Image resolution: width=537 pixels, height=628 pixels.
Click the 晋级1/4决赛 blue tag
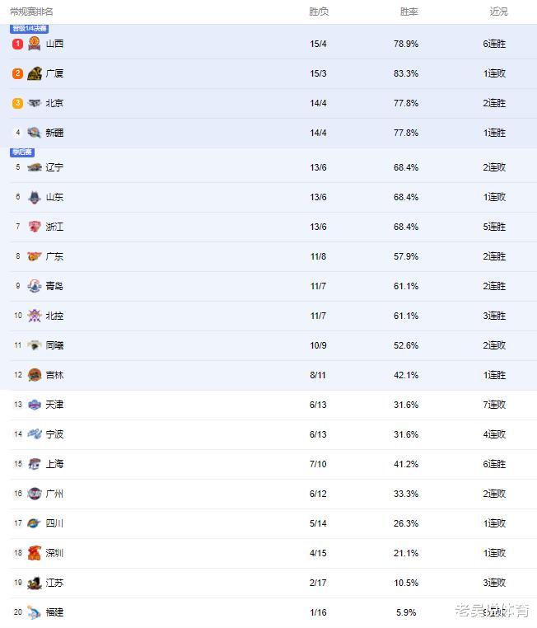30,29
